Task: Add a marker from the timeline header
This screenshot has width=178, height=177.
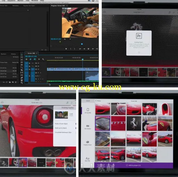Action: pyautogui.click(x=39, y=59)
